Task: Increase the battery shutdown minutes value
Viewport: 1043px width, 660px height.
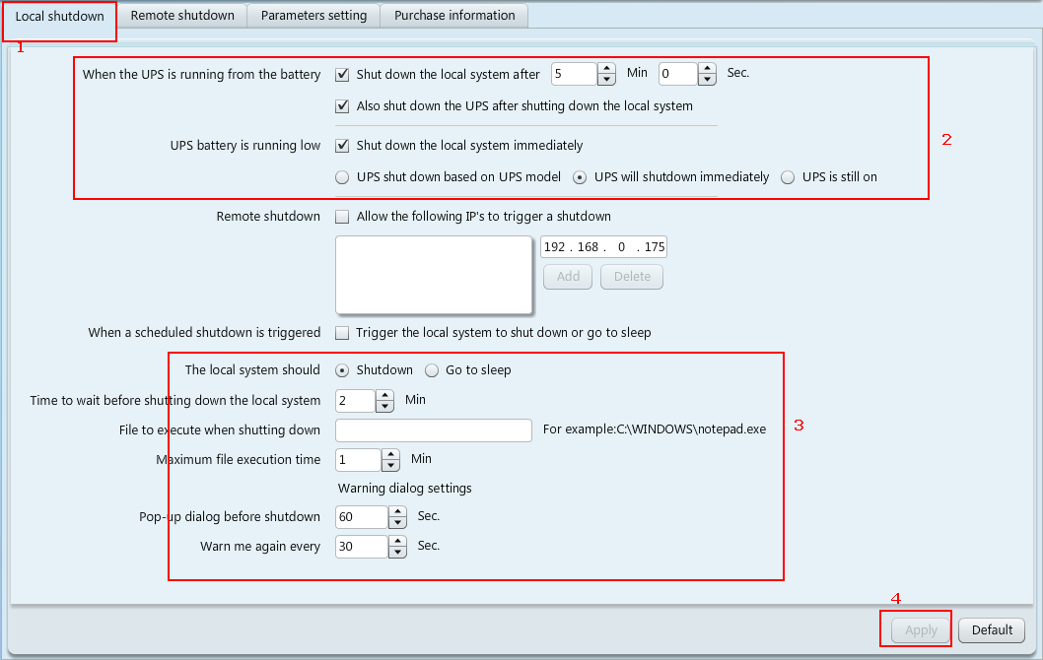Action: point(609,69)
